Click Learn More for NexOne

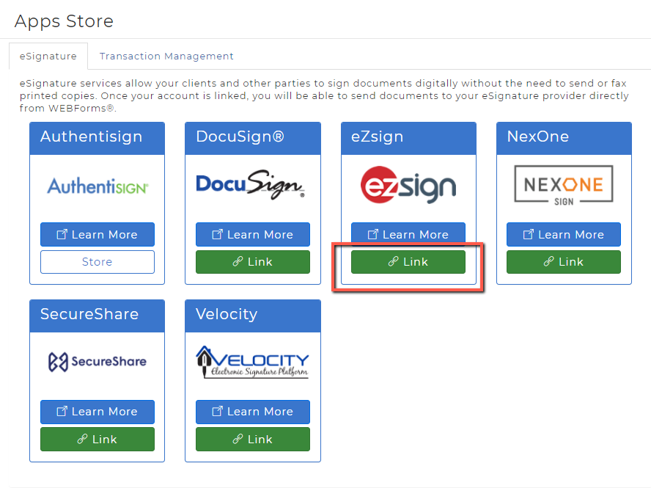point(564,234)
